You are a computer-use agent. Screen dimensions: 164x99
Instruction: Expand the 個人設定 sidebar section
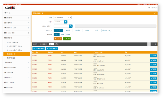point(17,78)
